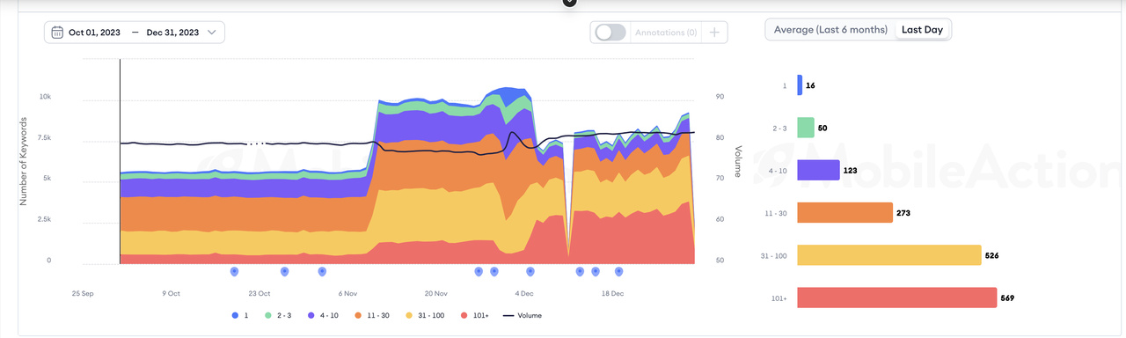Click the 9 Oct x-axis label
This screenshot has width=1126, height=338.
click(171, 293)
